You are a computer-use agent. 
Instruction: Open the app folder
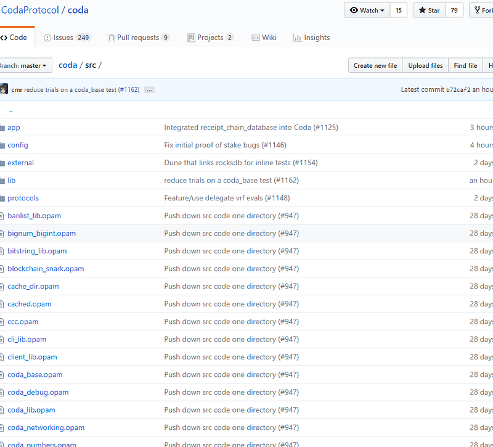click(14, 128)
